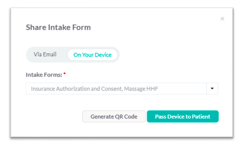
Task: Open the black caret beside selected forms
Action: tap(212, 89)
